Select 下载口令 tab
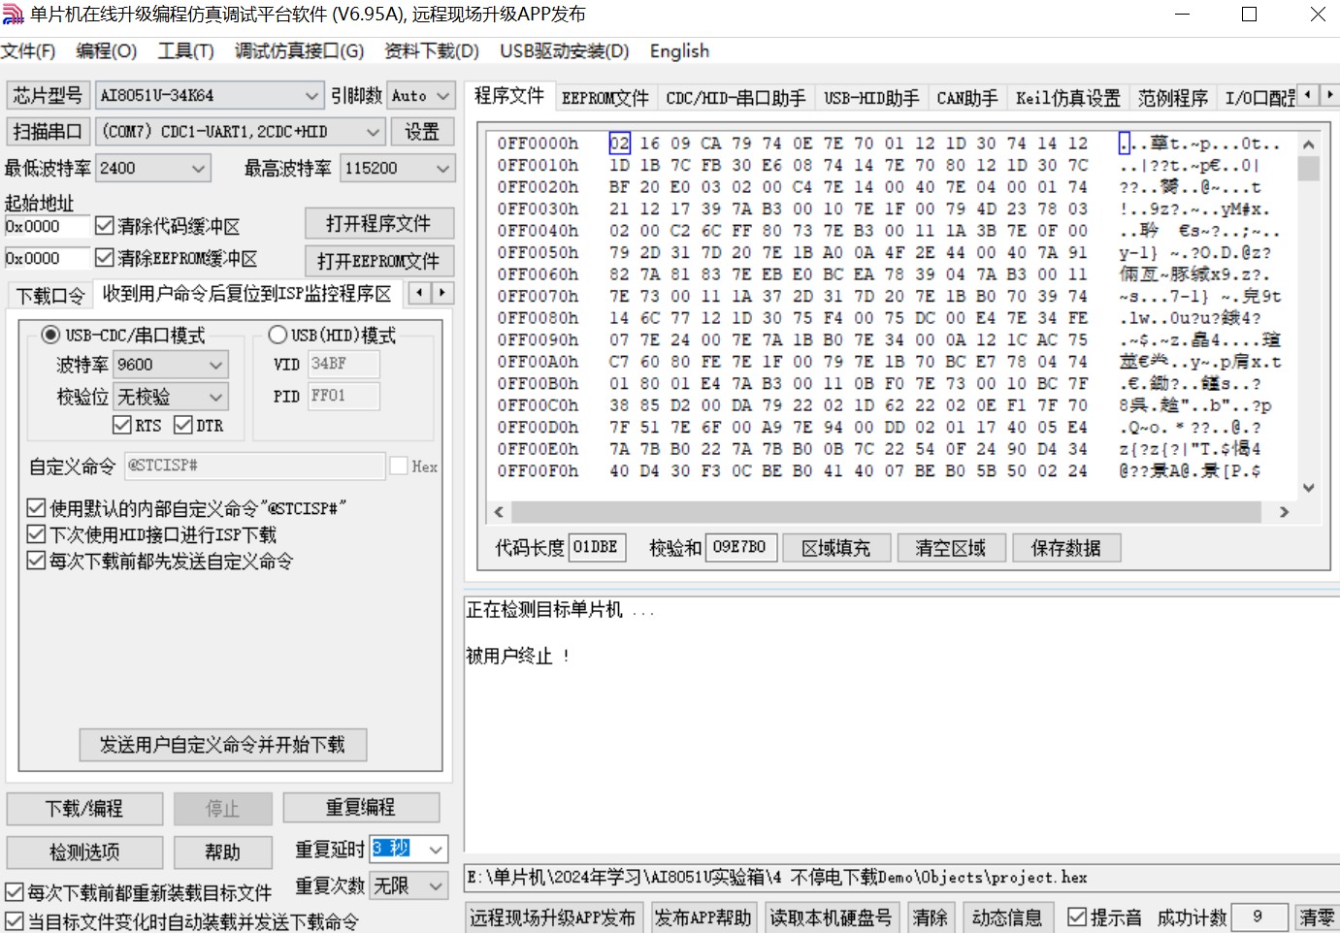Screen dimensions: 1340x933 pos(50,296)
